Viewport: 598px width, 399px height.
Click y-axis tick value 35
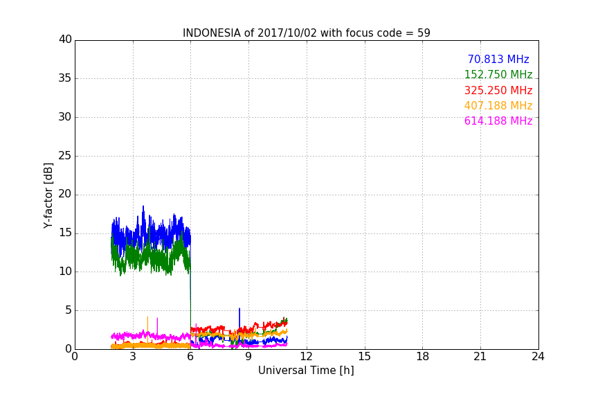coord(65,78)
